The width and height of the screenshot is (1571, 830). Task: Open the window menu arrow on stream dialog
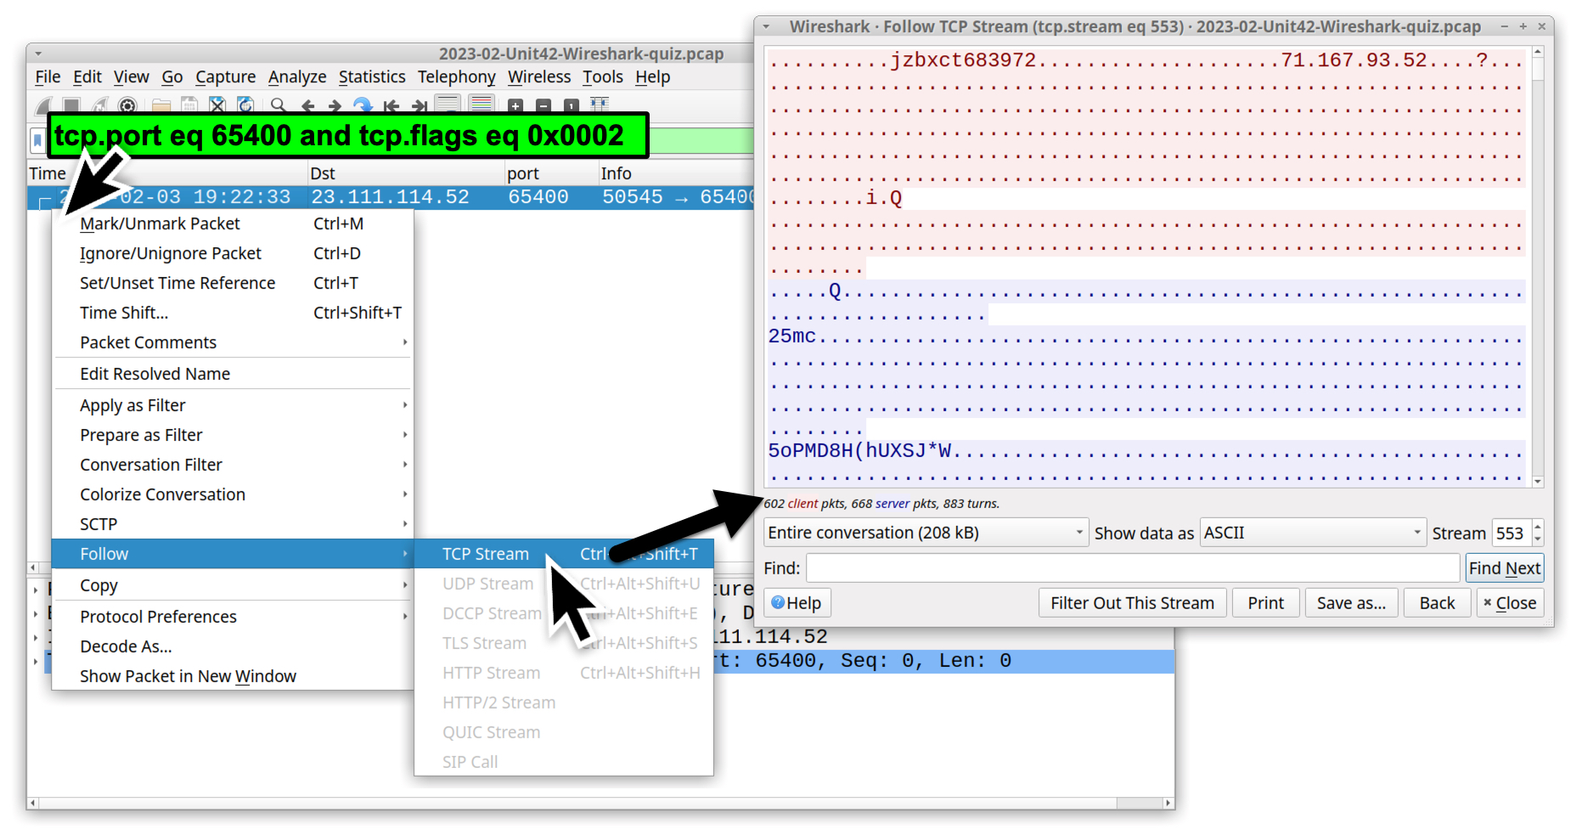[766, 27]
